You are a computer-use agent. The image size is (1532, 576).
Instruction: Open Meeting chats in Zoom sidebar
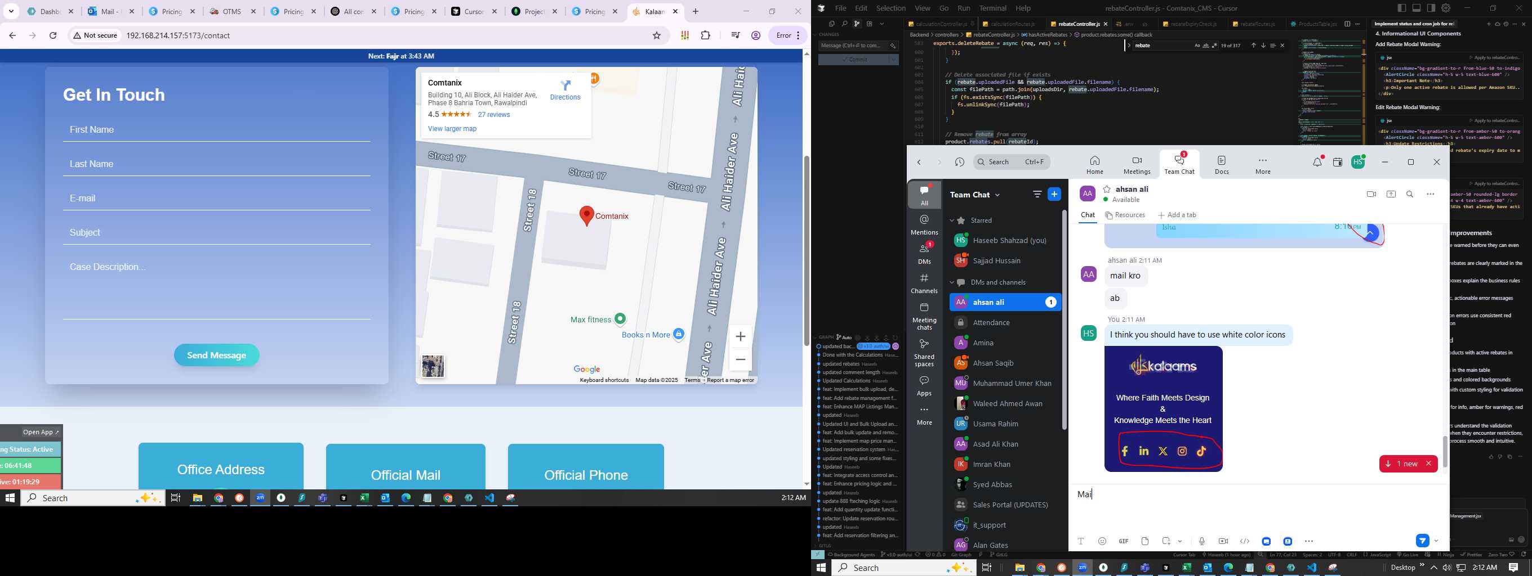tap(924, 316)
